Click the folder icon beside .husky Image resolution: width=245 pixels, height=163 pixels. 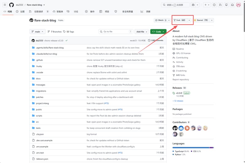tap(33, 66)
